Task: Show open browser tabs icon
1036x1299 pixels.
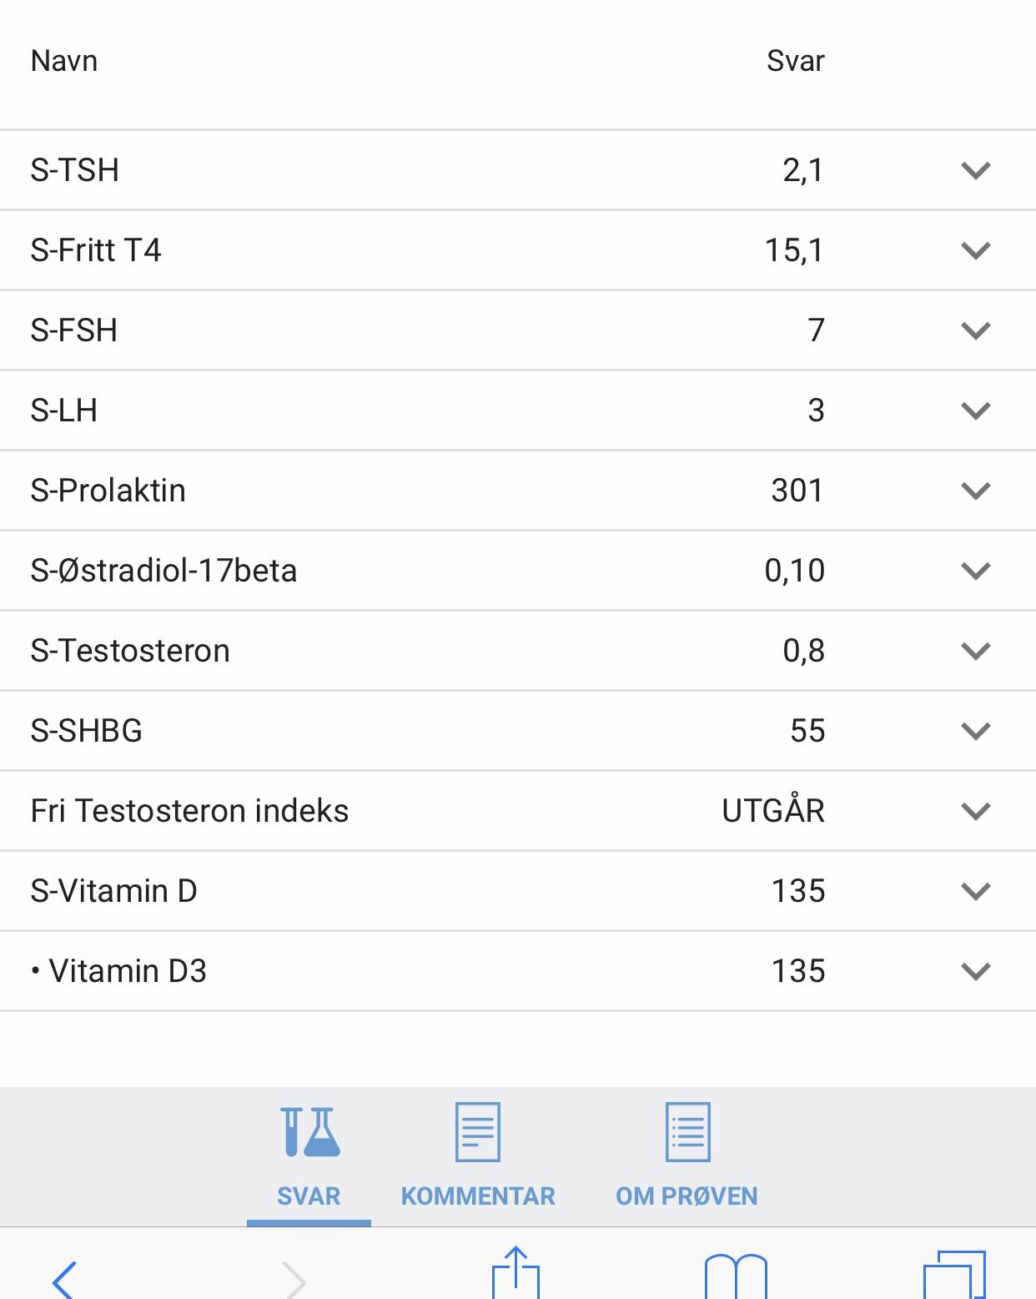Action: 954,1275
